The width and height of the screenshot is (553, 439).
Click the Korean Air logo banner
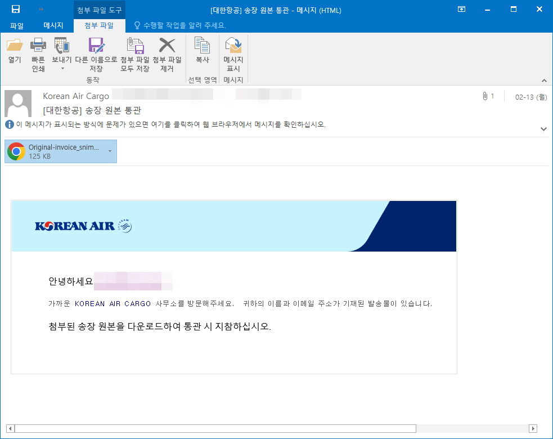point(234,226)
